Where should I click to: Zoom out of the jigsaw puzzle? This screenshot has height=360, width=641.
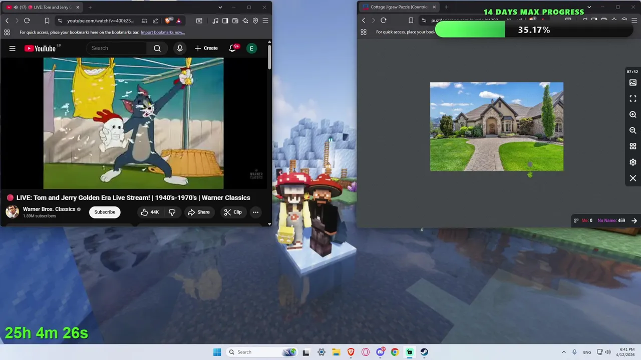pos(633,130)
